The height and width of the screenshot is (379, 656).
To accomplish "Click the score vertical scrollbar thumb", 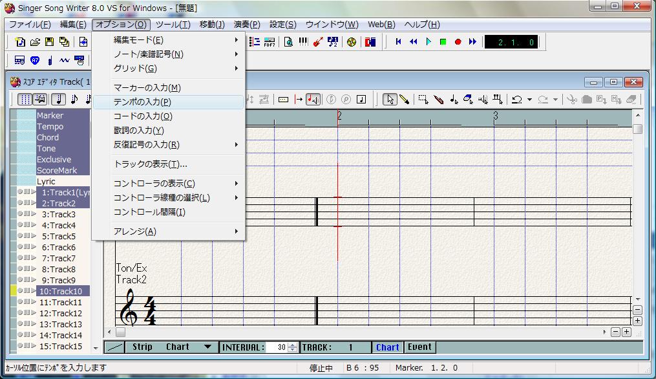I will tap(638, 129).
